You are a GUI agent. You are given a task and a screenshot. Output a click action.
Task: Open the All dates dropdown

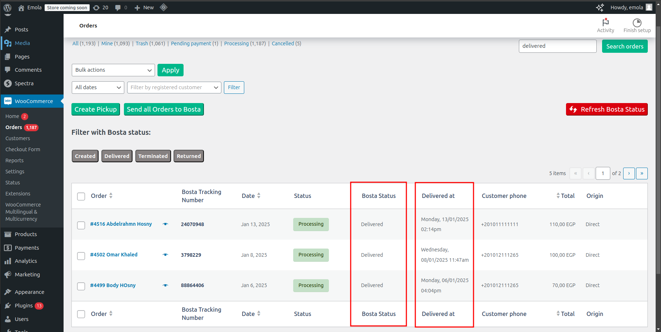[98, 87]
